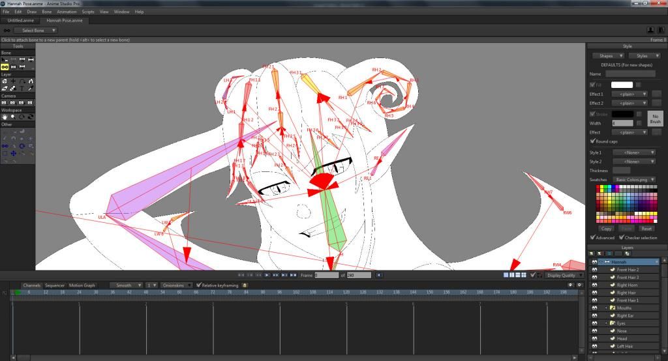Screen dimensions: 668x361
Task: Select the last Camera tool
Action: click(x=30, y=102)
